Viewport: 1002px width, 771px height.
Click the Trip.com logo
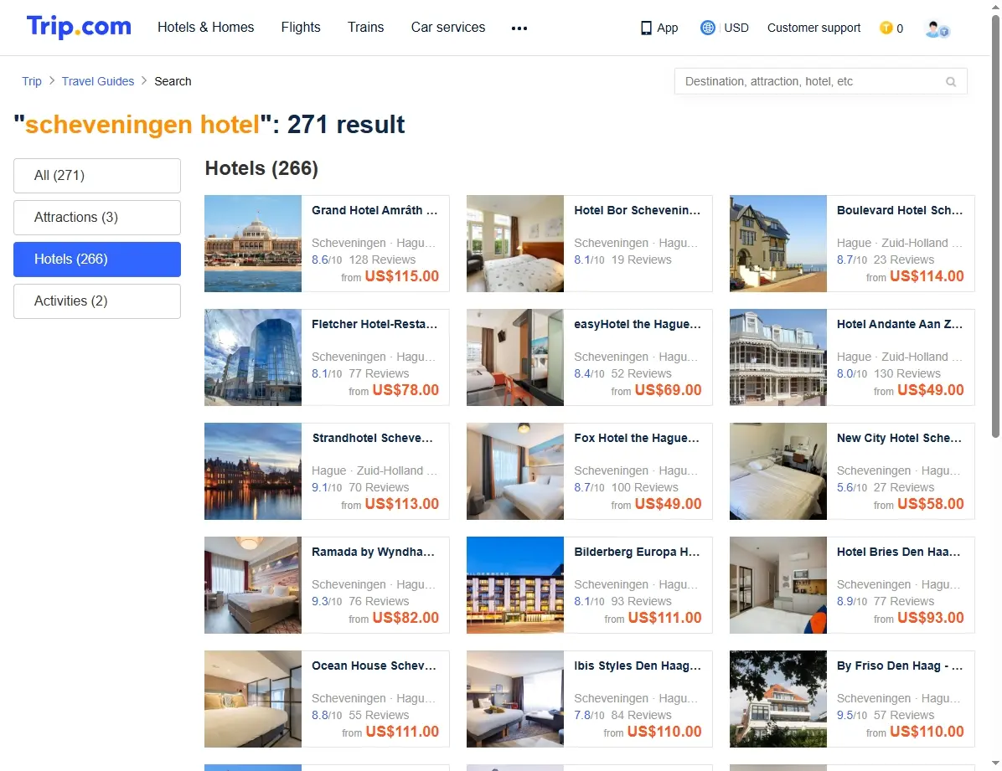click(x=79, y=27)
